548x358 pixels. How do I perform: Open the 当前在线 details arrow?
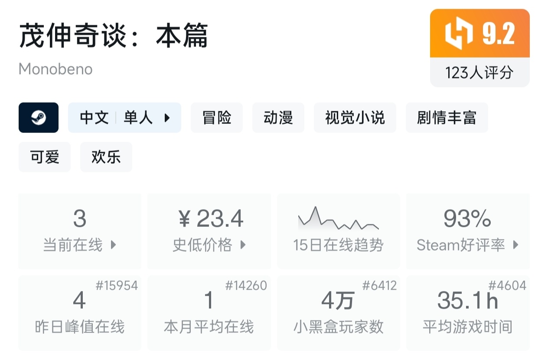(114, 245)
